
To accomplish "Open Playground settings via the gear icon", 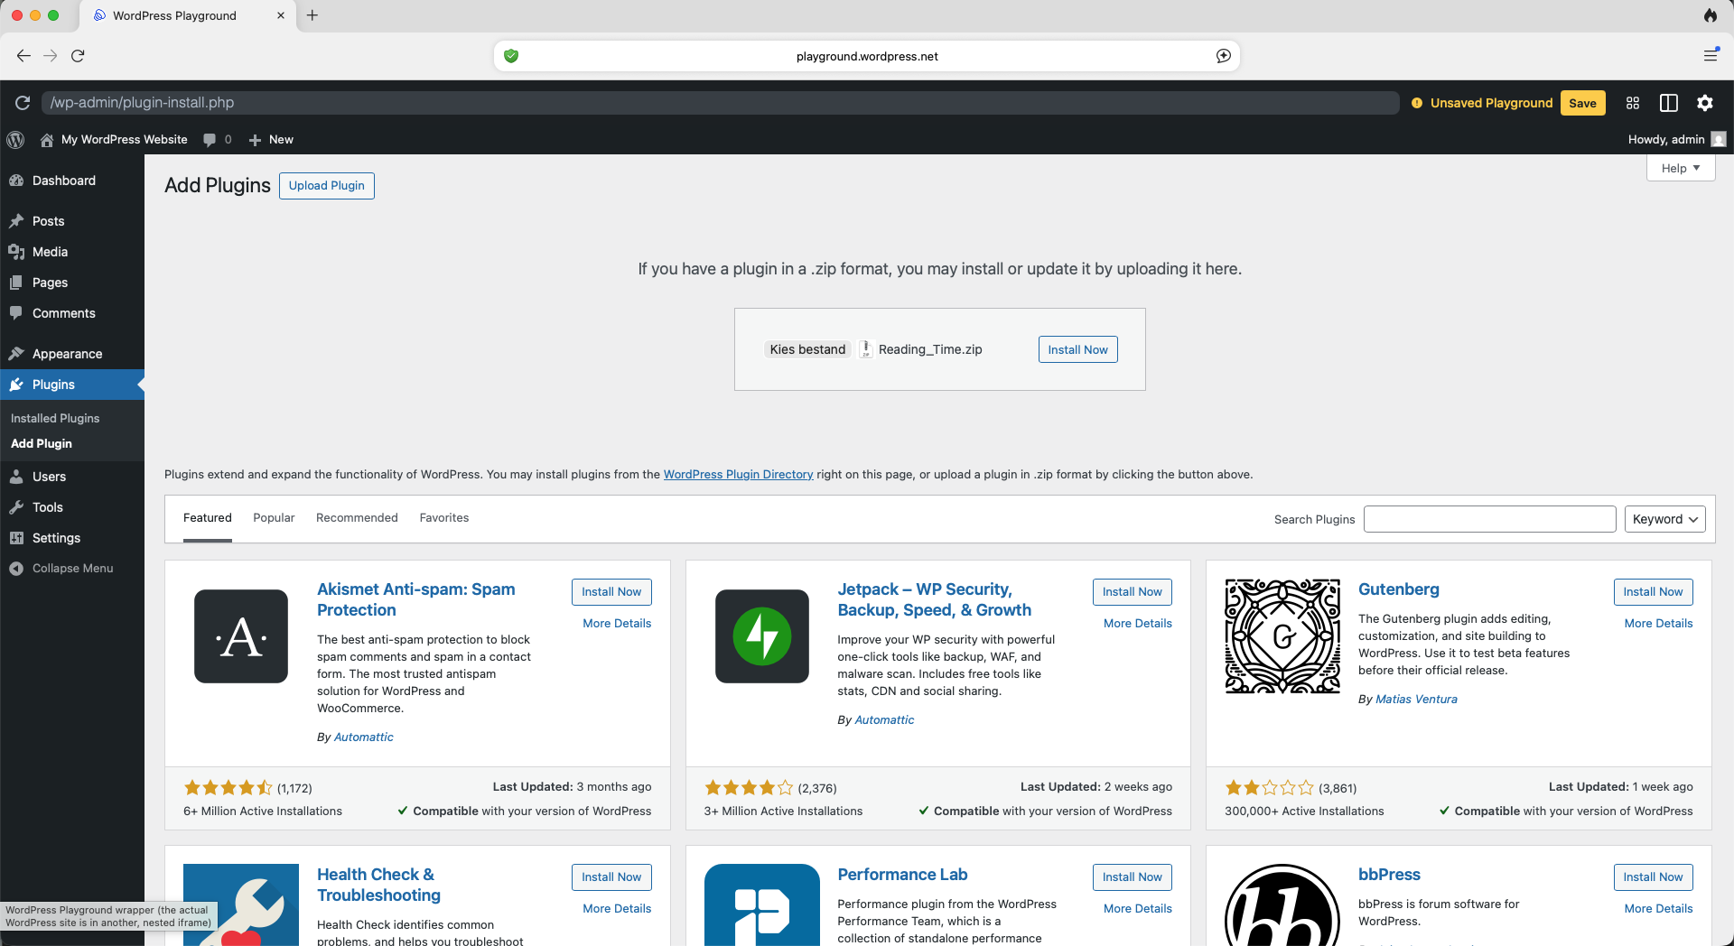I will tap(1705, 103).
